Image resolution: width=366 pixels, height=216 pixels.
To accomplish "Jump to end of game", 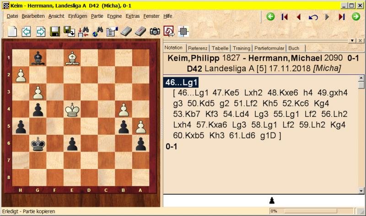I will tap(341, 17).
